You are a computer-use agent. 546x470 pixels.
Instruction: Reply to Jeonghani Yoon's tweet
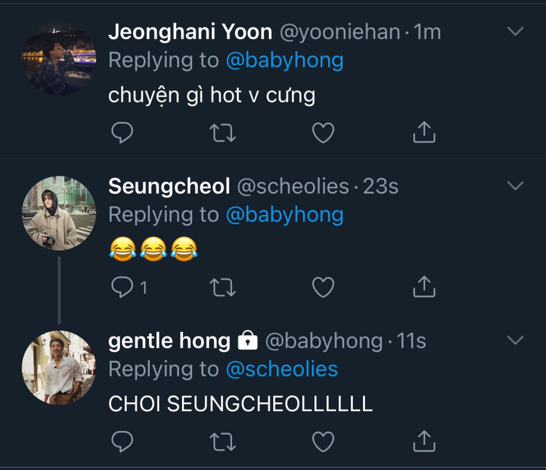coord(123,133)
